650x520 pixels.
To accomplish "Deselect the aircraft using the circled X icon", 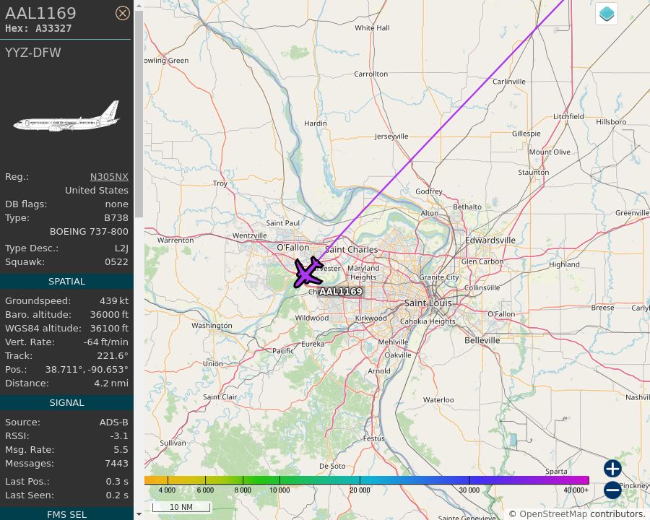I will click(123, 12).
